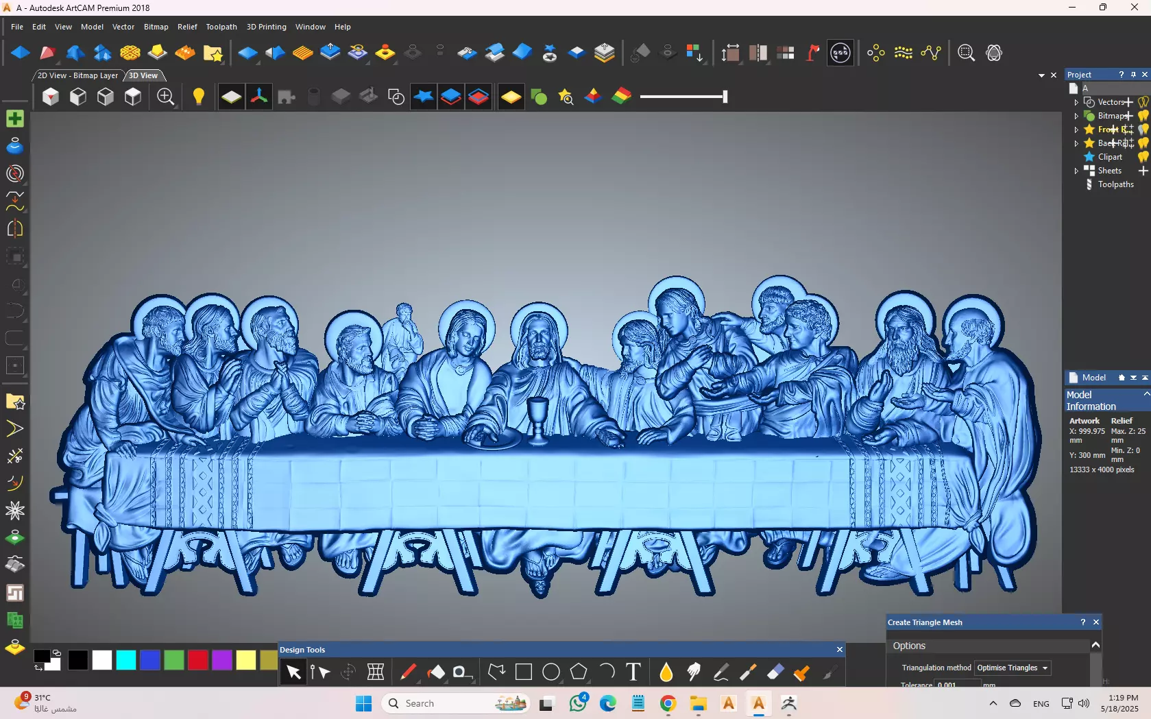The image size is (1151, 719).
Task: Pin the Project panel
Action: 1133,75
